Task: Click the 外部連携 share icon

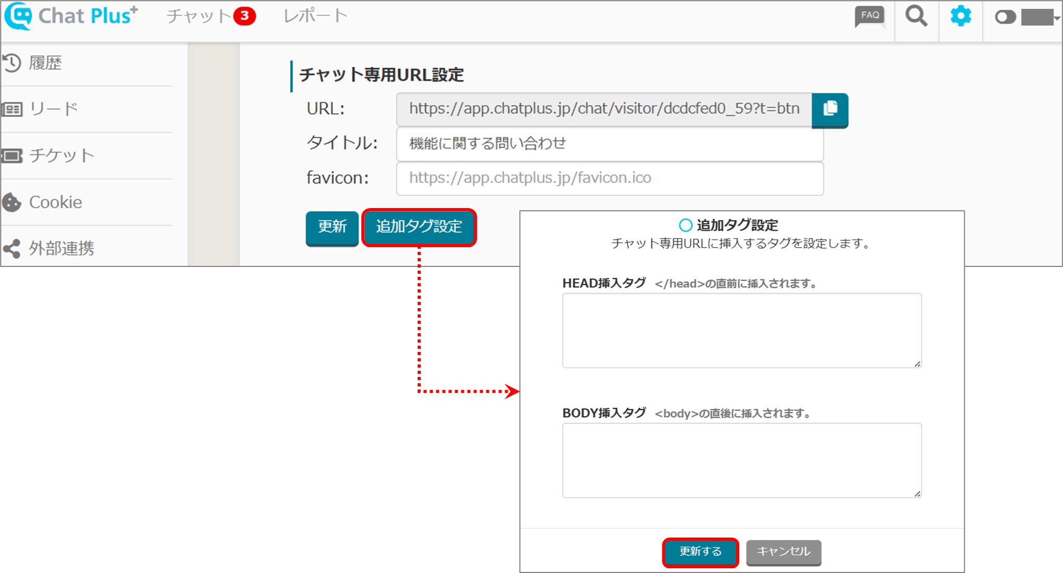Action: tap(12, 248)
